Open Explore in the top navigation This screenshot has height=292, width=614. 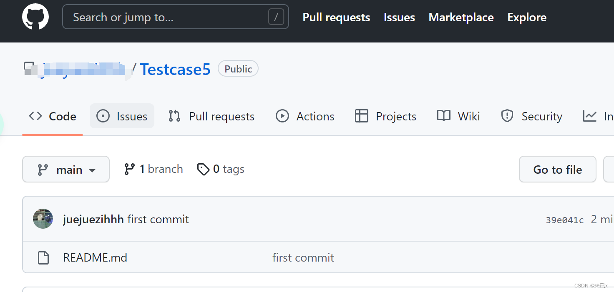tap(527, 17)
